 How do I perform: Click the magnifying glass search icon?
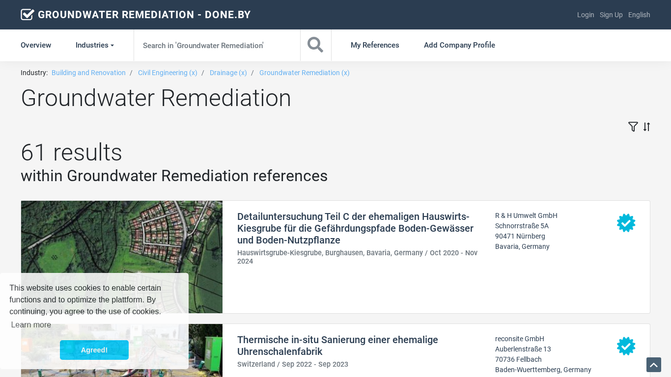(315, 45)
